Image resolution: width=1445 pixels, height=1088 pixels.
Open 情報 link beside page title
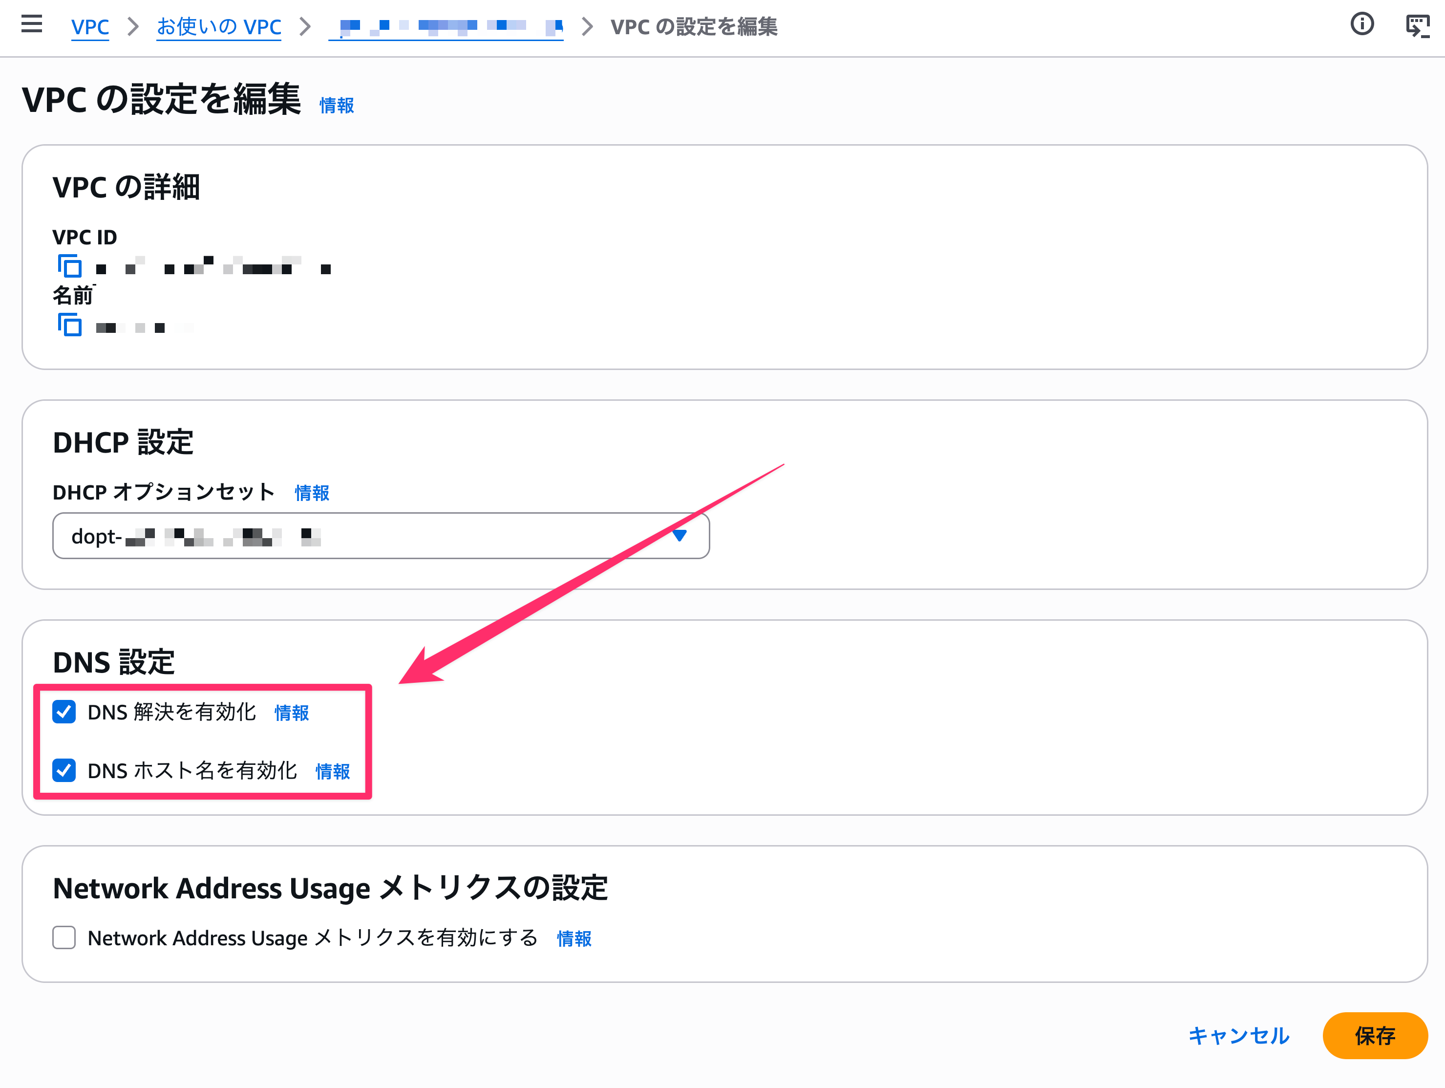337,105
